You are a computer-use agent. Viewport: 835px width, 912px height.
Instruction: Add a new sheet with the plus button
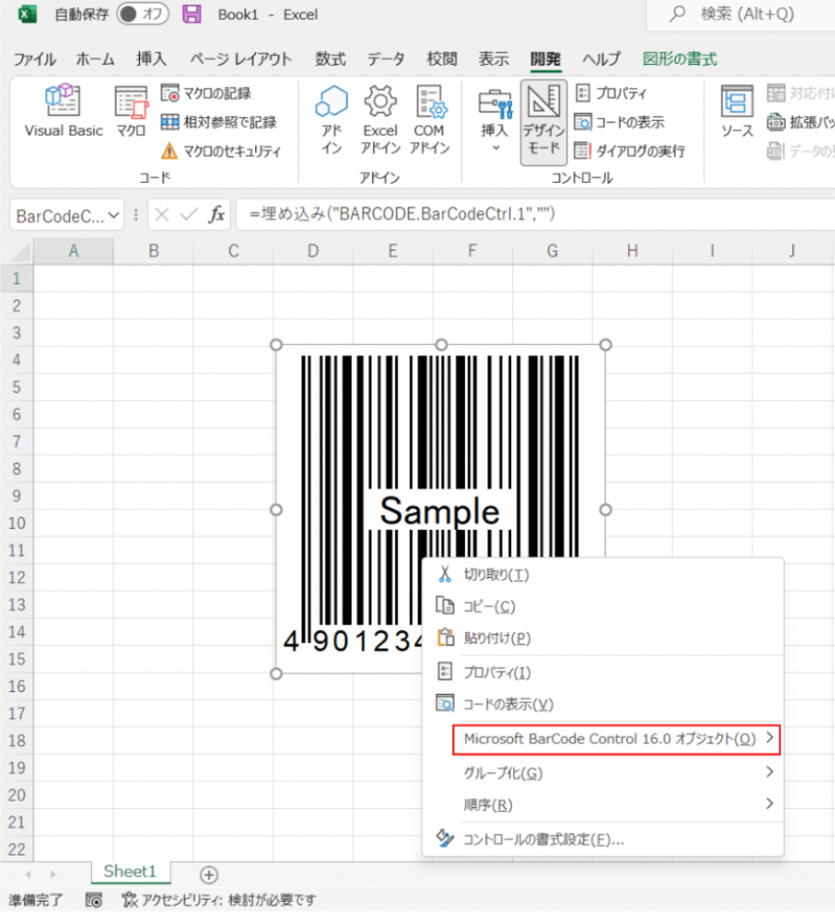tap(209, 875)
